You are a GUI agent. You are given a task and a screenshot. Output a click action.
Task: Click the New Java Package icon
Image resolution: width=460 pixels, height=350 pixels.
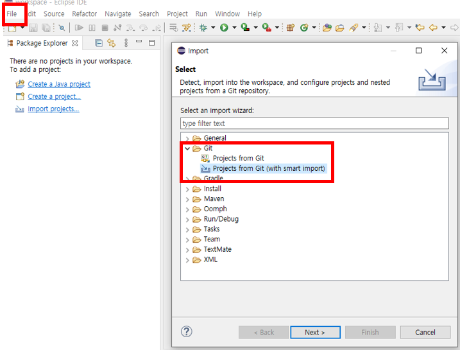(x=291, y=28)
